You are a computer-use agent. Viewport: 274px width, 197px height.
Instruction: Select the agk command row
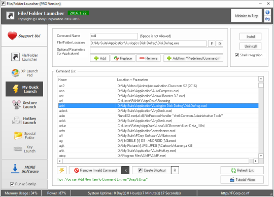point(158,145)
